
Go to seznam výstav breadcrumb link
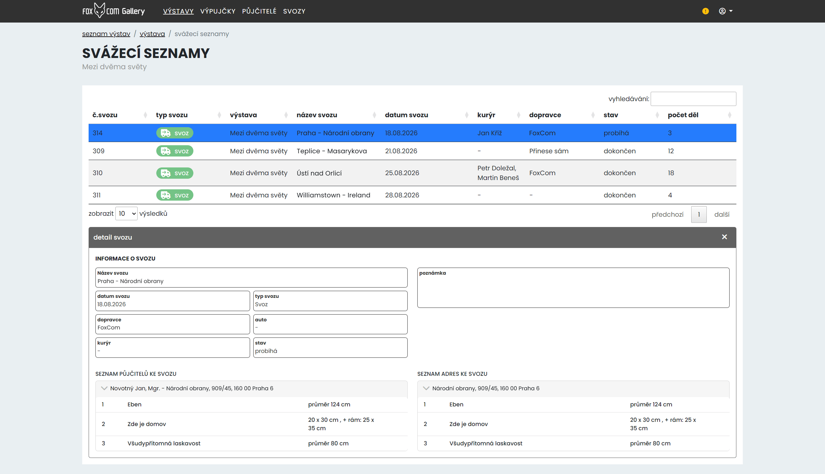click(106, 34)
